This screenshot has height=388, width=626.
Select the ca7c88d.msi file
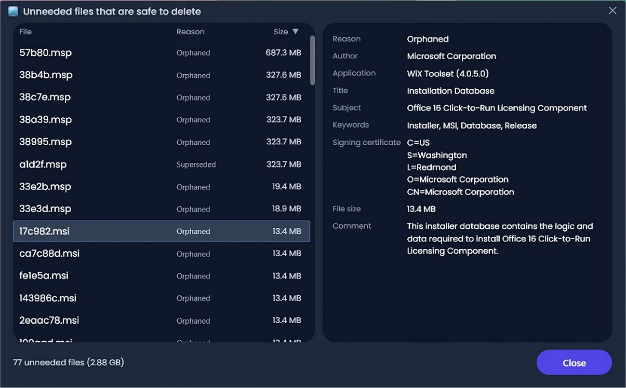[x=162, y=254]
